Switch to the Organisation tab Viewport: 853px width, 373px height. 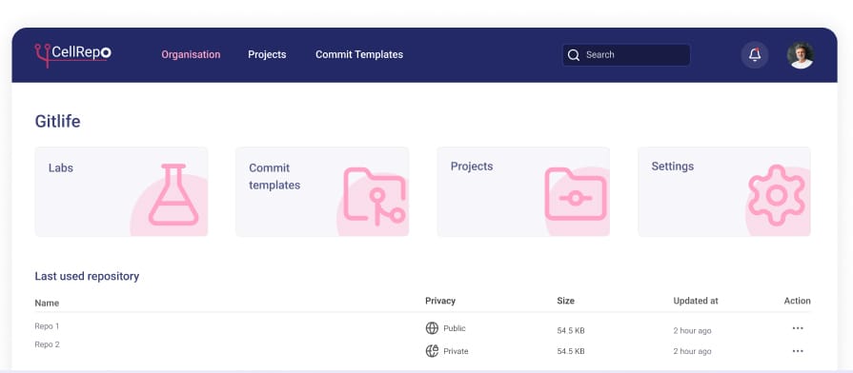click(x=191, y=55)
